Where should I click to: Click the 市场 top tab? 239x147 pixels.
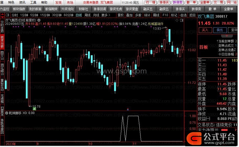(70, 3)
